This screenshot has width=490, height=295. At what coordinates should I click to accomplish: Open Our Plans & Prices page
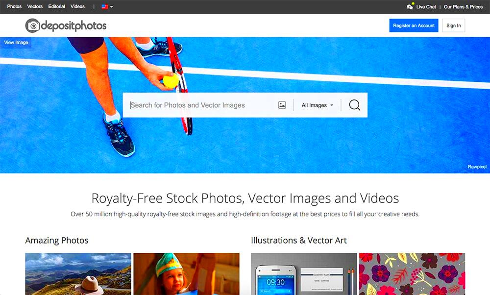coord(463,6)
